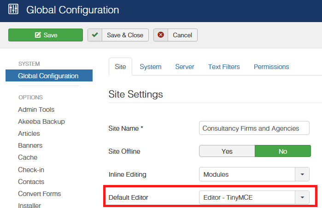Set Site Offline to No
The height and width of the screenshot is (208, 322).
point(283,151)
